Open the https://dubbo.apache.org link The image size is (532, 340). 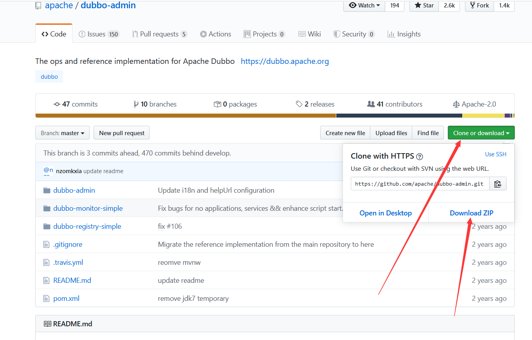[x=285, y=61]
